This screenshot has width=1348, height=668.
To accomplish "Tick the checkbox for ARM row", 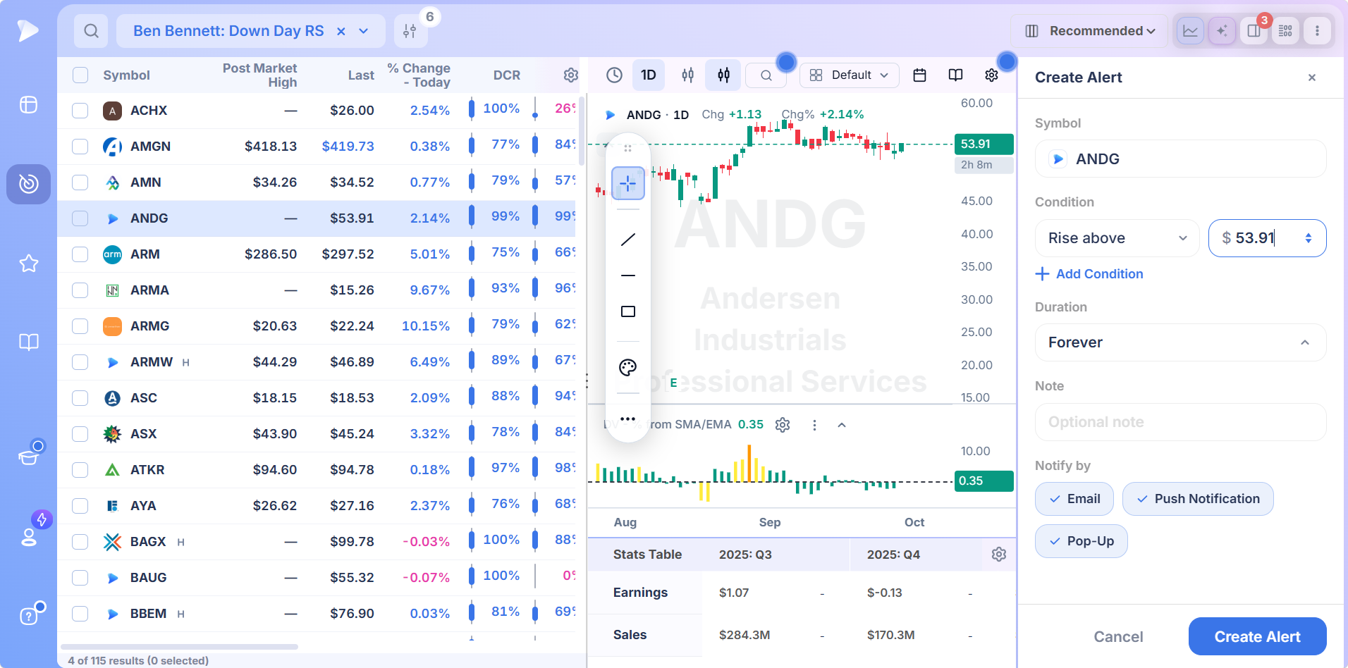I will [80, 254].
